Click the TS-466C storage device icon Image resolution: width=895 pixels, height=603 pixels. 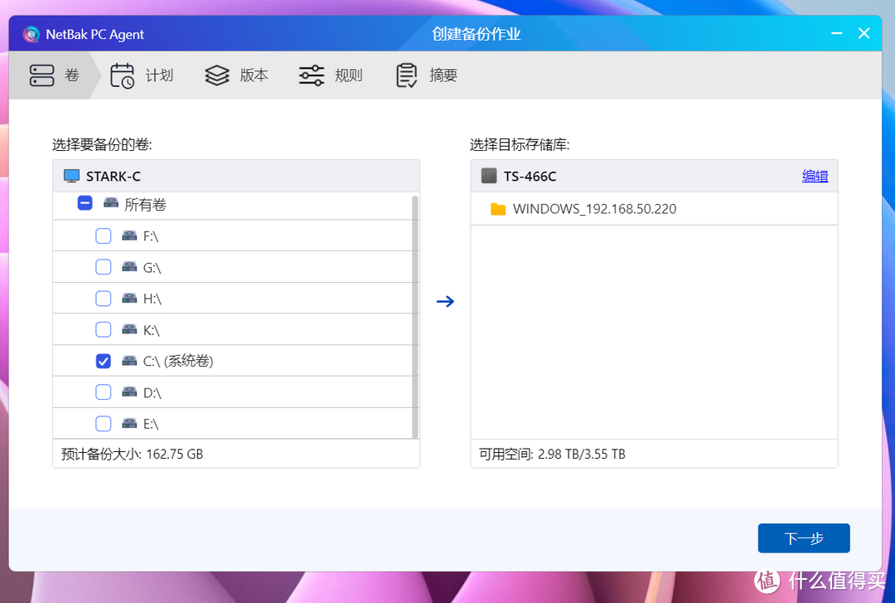point(487,175)
